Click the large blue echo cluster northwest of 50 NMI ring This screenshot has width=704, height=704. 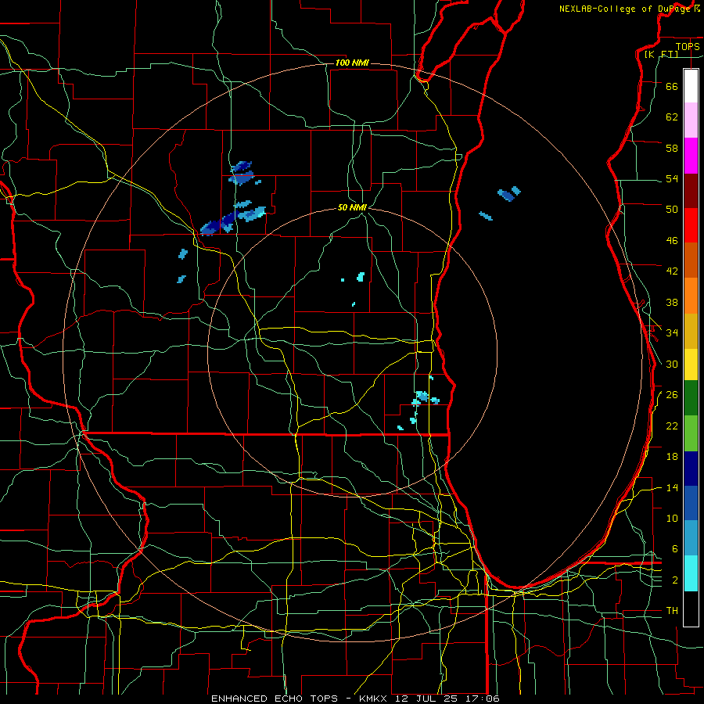233,219
